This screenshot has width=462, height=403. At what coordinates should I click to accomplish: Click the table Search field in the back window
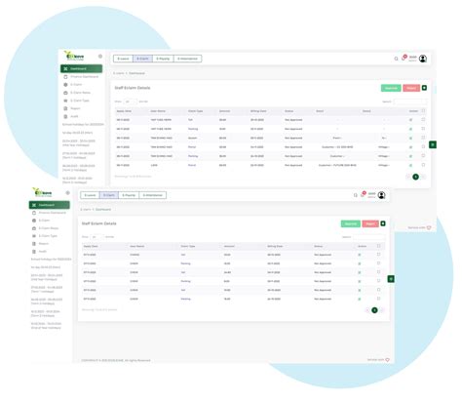coord(410,101)
